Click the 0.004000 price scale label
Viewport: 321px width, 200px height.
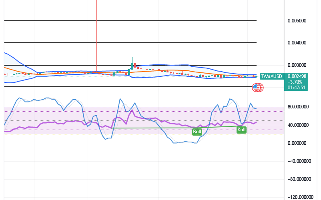pyautogui.click(x=297, y=43)
